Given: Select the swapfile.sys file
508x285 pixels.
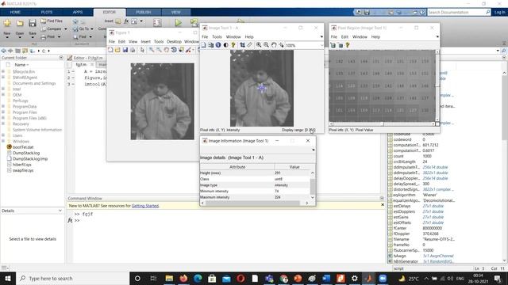Looking at the screenshot, I should coord(23,170).
